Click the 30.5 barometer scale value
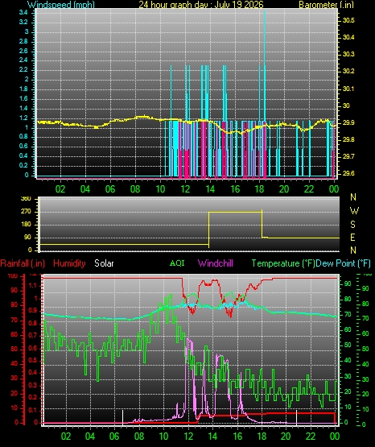Viewport: 375px width, 447px height. tap(348, 20)
